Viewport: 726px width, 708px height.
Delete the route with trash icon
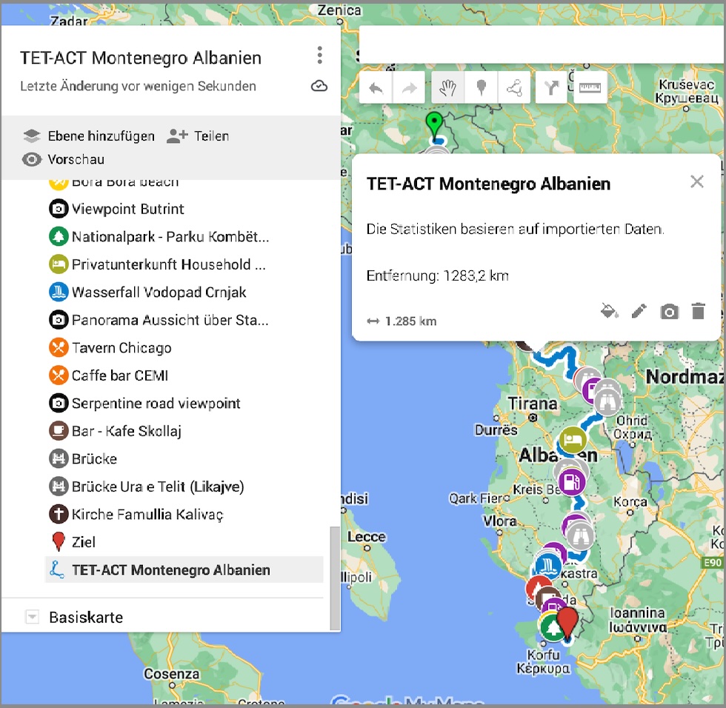click(x=698, y=311)
